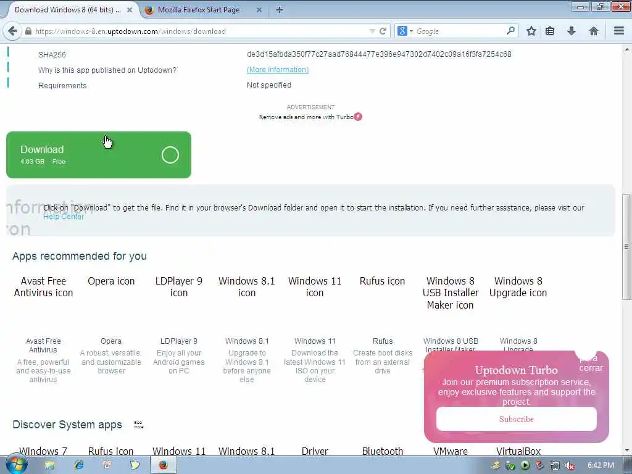Switch to Mozilla Firefox Start Page tab
Image resolution: width=632 pixels, height=474 pixels.
click(198, 10)
